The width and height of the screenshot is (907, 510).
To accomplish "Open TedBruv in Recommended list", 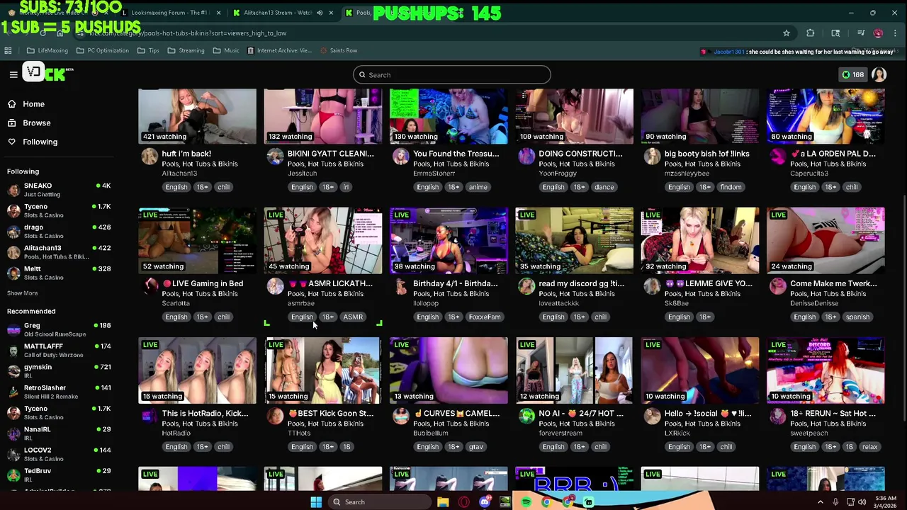I will [x=58, y=475].
